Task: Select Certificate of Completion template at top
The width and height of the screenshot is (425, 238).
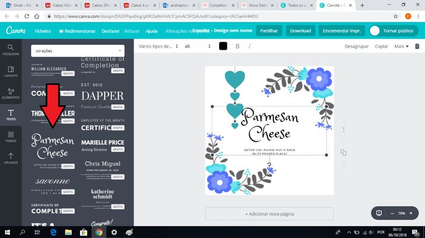Action: [103, 65]
